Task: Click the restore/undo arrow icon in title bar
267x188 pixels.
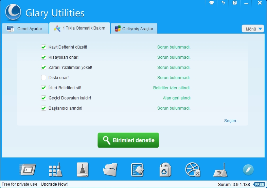Action: [223, 3]
